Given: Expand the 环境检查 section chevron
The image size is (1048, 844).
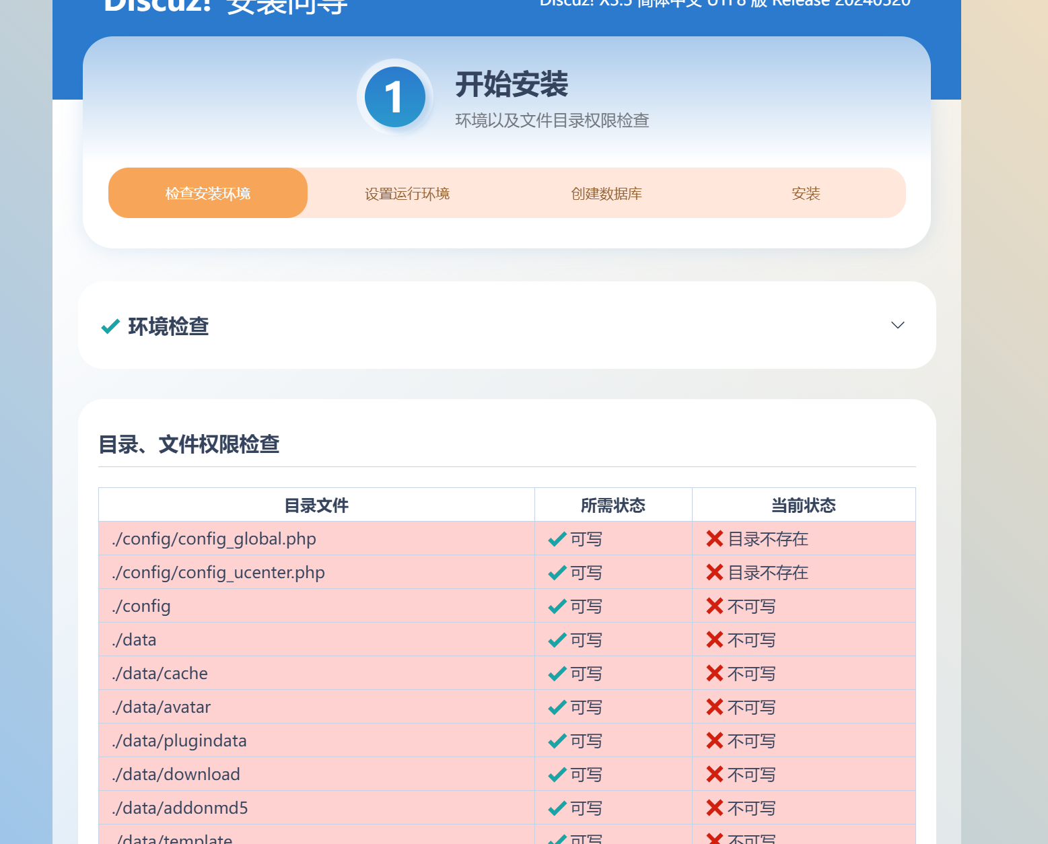Looking at the screenshot, I should point(897,325).
